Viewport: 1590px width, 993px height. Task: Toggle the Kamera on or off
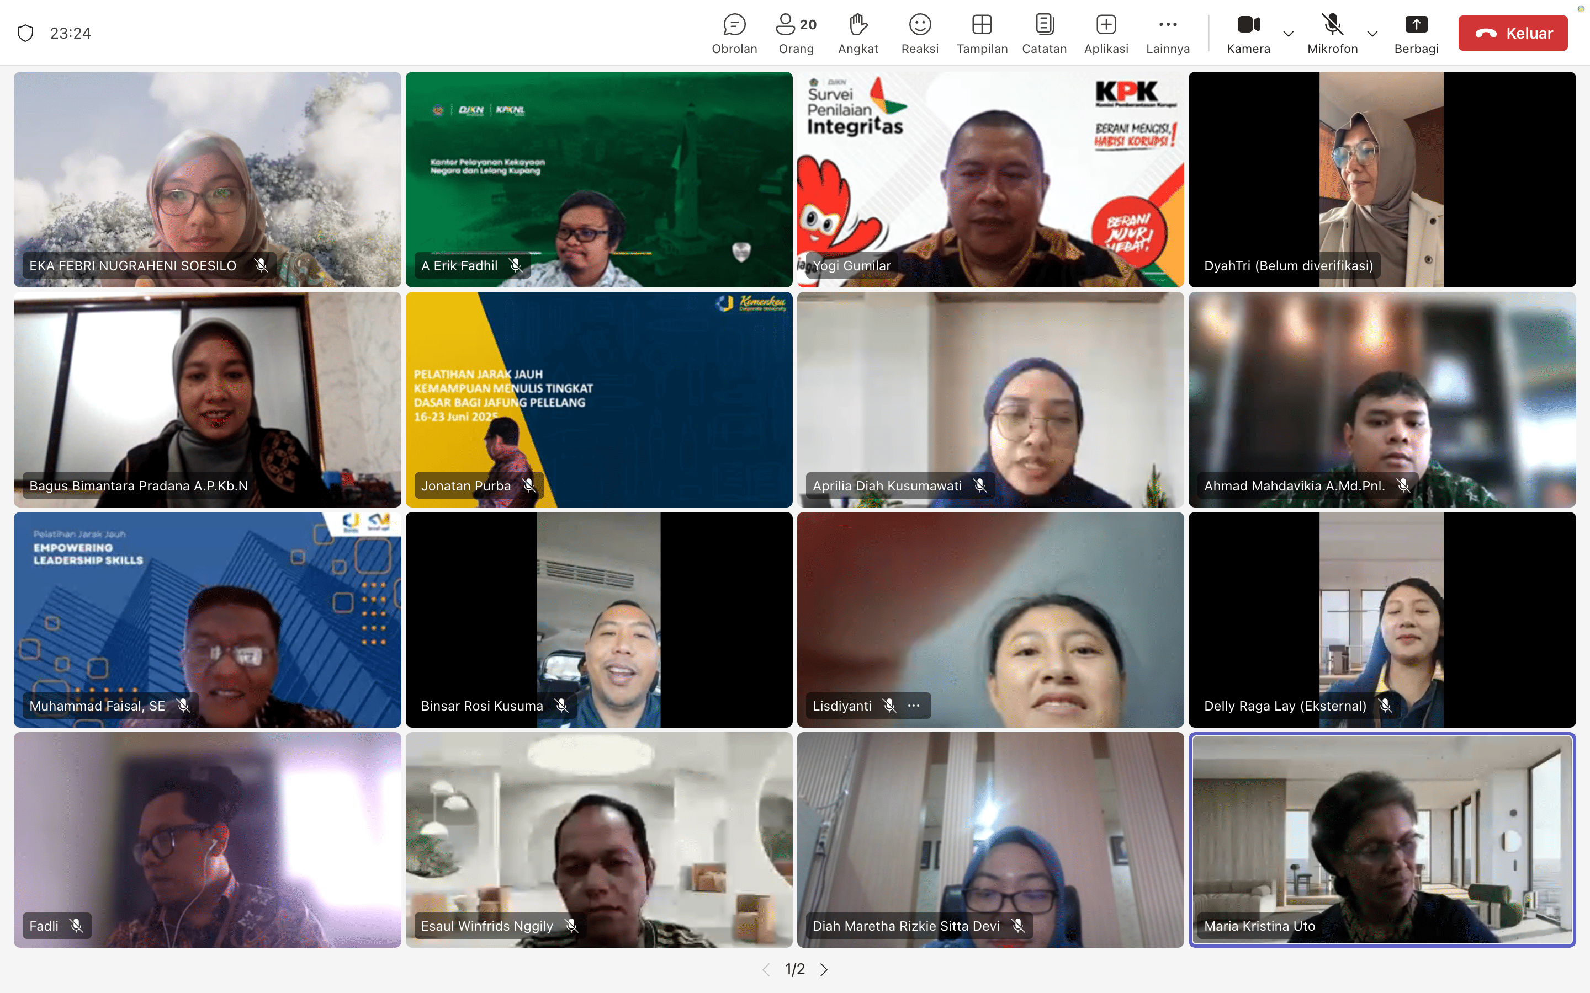pyautogui.click(x=1248, y=34)
